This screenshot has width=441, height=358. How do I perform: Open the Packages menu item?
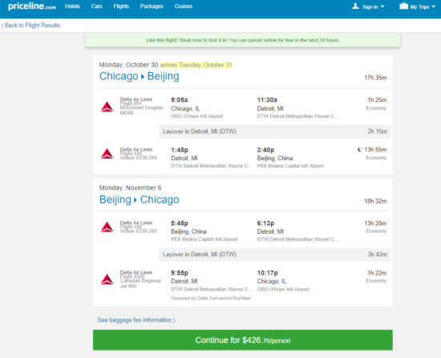(152, 6)
